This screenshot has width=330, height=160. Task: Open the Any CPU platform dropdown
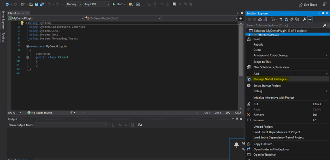pyautogui.click(x=97, y=4)
